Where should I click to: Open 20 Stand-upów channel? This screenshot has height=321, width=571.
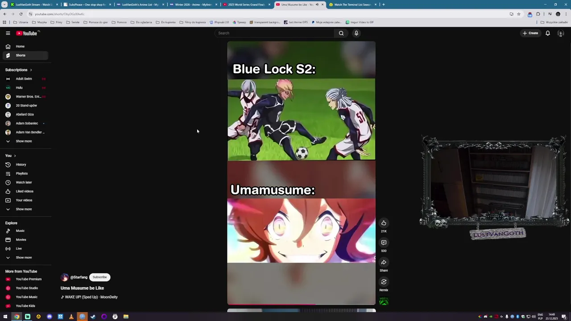(25, 106)
